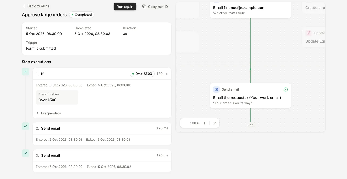Click the End label on the canvas
The image size is (347, 179).
(x=250, y=125)
